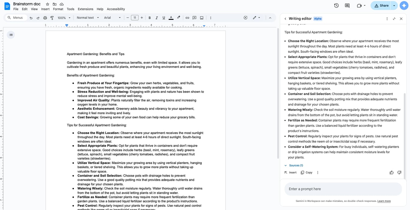The image size is (410, 210).
Task: Toggle underline formatting
Action: 164,18
